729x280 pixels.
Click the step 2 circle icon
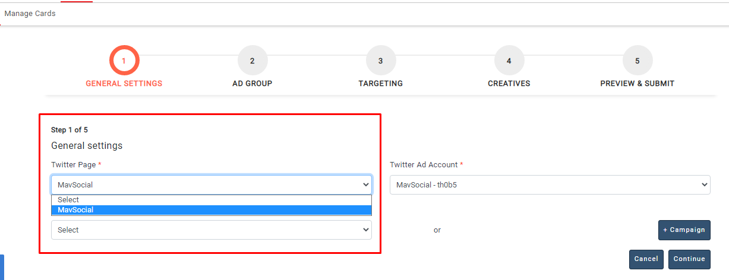(252, 61)
